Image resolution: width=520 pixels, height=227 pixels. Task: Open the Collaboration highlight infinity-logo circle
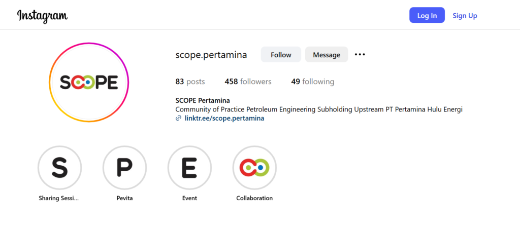(254, 168)
